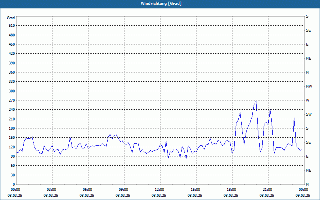This screenshot has height=200, width=320.
Task: Click the "15:00" time label
Action: coord(196,190)
